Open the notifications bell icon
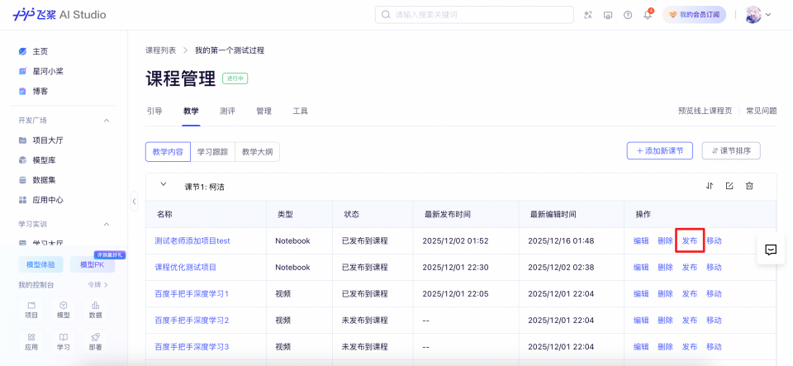 (648, 15)
